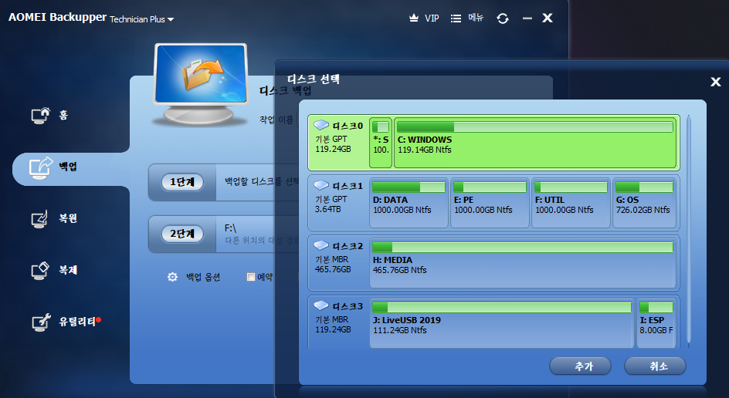Click the 726.02GB Ntfs size text
Screen dimensions: 729x398
click(x=643, y=210)
